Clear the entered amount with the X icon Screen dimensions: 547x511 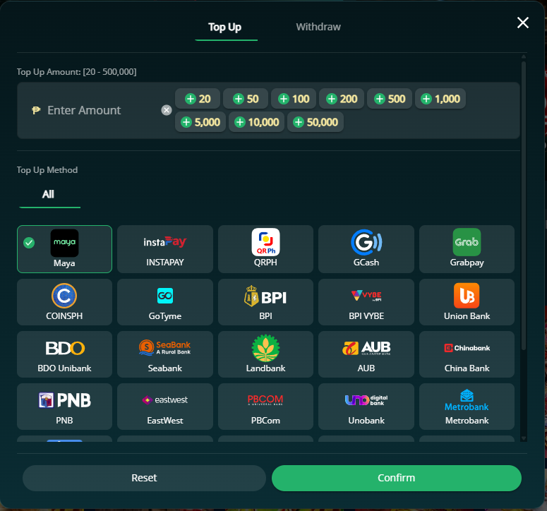167,110
